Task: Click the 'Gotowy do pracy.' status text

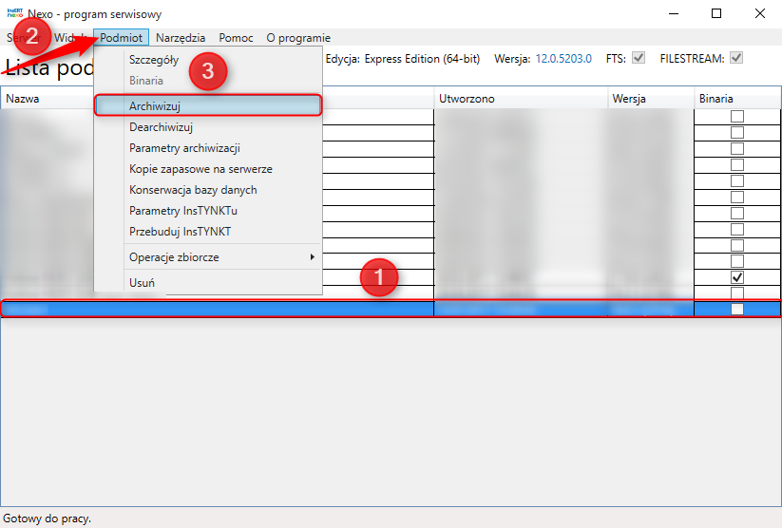Action: [47, 519]
